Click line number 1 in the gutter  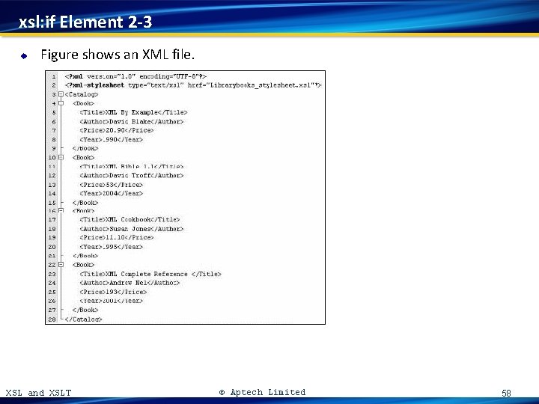coord(54,76)
